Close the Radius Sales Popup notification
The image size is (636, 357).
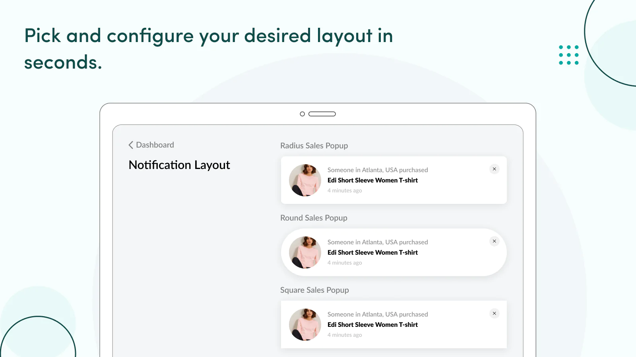click(x=494, y=169)
